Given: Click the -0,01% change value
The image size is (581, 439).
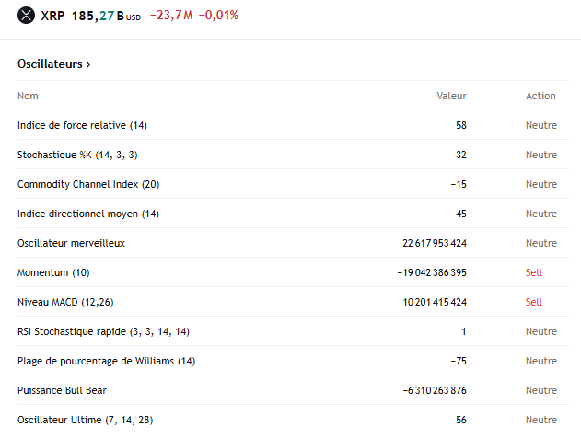Looking at the screenshot, I should tap(218, 16).
